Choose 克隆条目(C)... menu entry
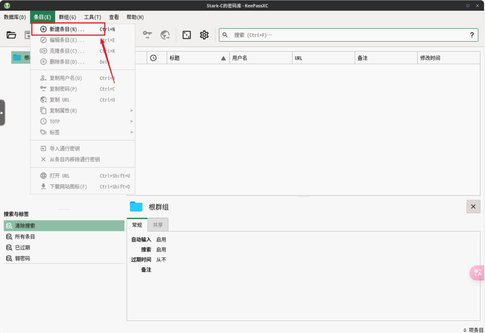 point(83,51)
